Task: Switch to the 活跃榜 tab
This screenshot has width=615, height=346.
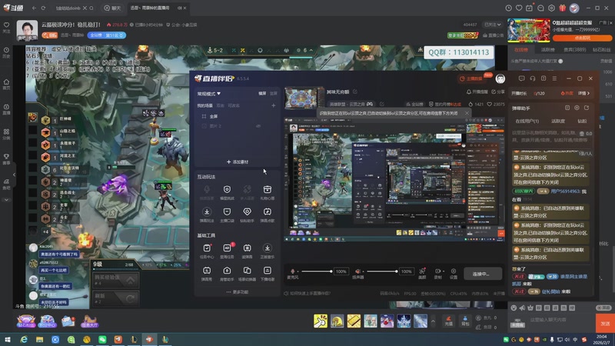Action: [548, 50]
